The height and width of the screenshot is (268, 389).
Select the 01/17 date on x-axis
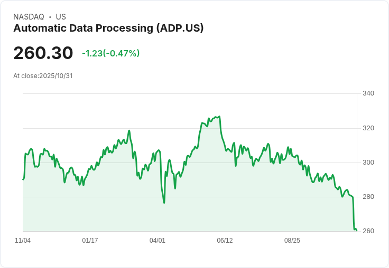coord(90,241)
